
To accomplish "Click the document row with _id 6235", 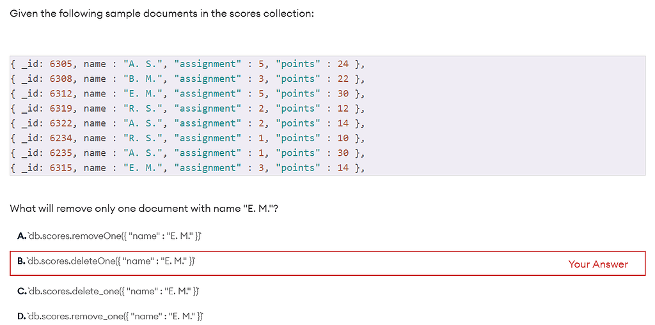I will click(187, 153).
